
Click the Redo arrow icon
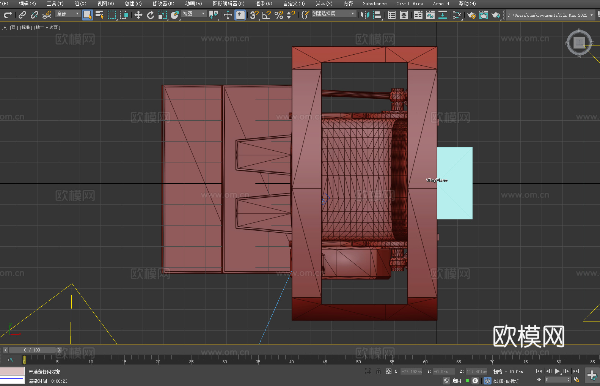coord(8,15)
